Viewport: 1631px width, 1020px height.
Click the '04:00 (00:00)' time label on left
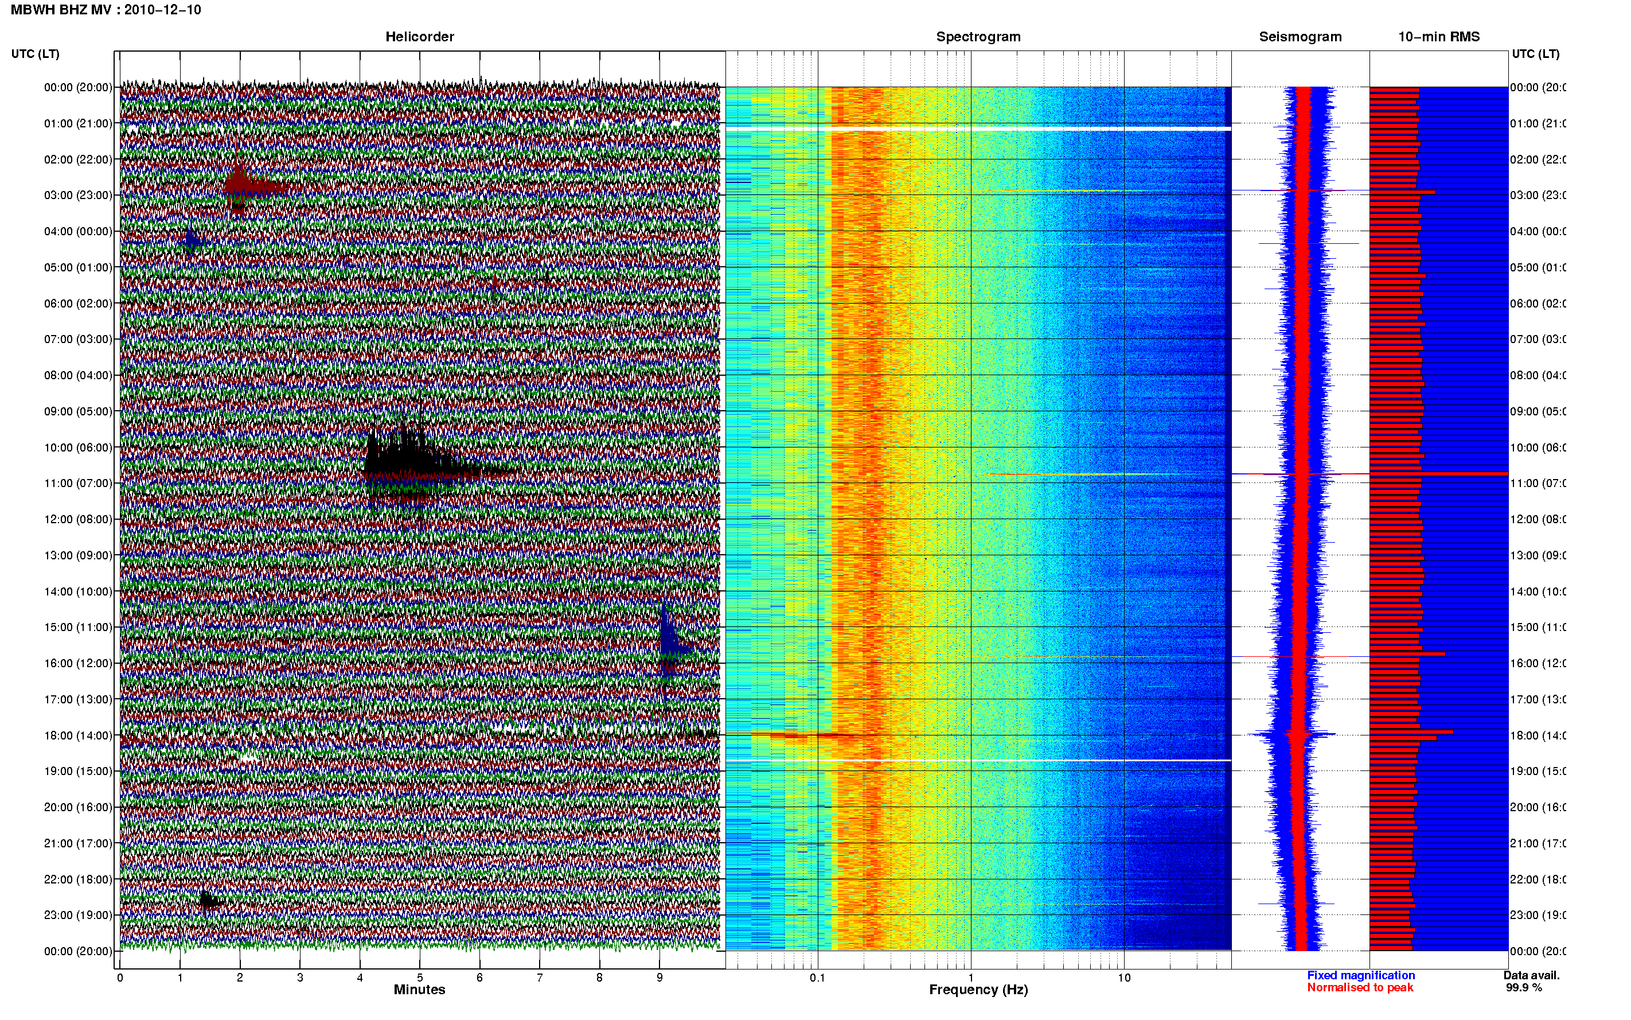78,231
